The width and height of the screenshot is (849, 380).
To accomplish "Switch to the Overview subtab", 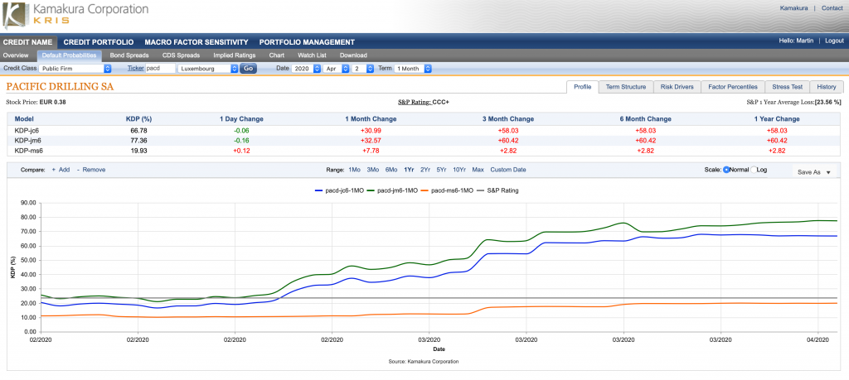I will coord(16,55).
